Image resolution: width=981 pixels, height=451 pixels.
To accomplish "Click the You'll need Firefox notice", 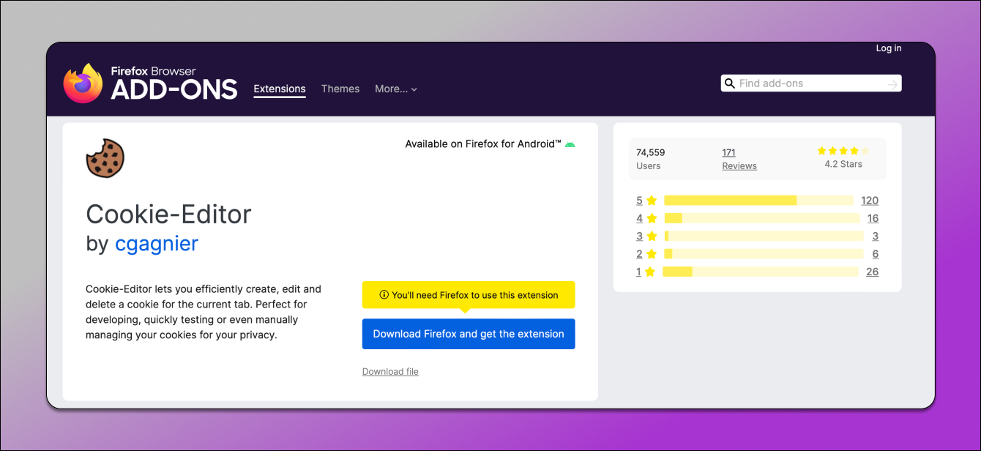I will (x=469, y=295).
